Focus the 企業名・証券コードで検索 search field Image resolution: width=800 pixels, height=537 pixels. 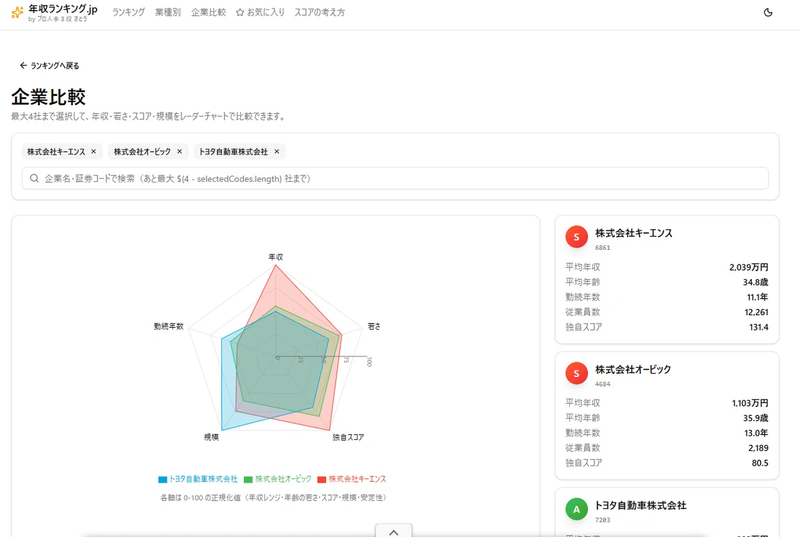pos(395,179)
